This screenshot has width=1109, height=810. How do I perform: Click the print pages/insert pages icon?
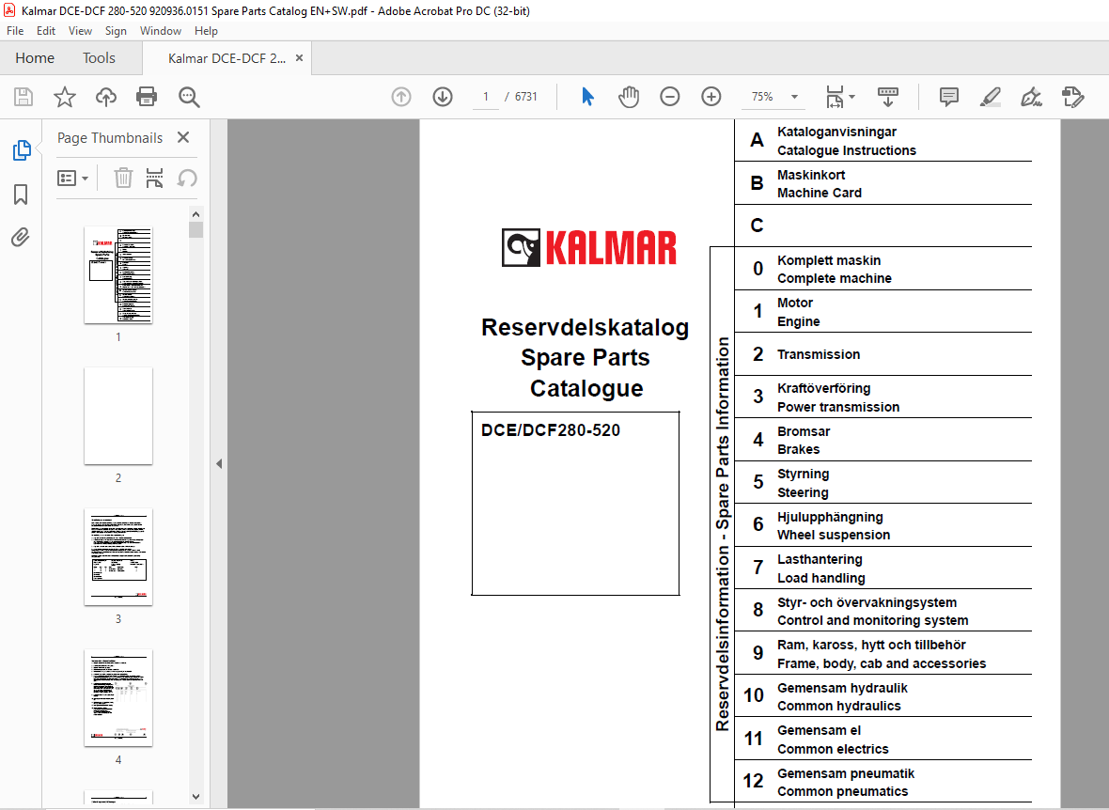tap(154, 178)
